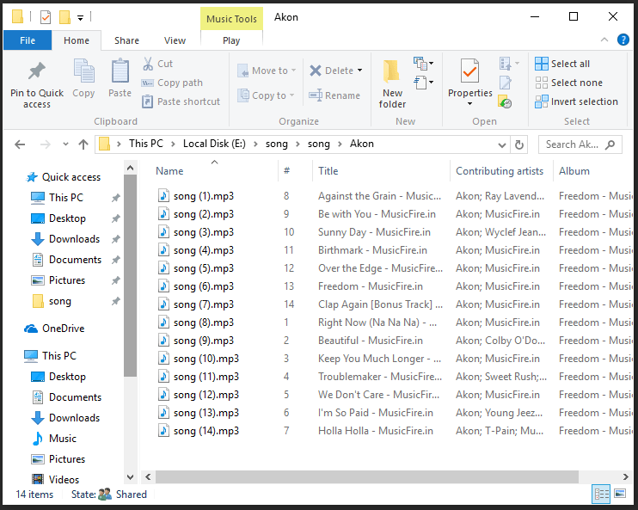The height and width of the screenshot is (510, 638).
Task: Switch to the View tab
Action: (175, 40)
